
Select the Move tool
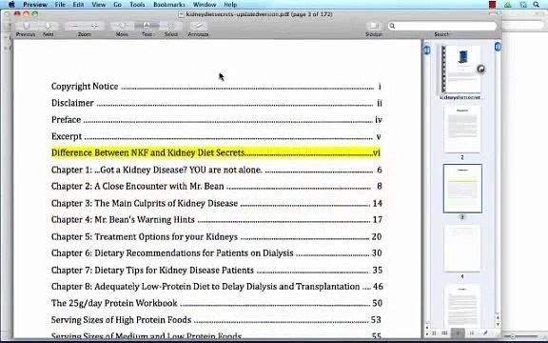click(122, 26)
